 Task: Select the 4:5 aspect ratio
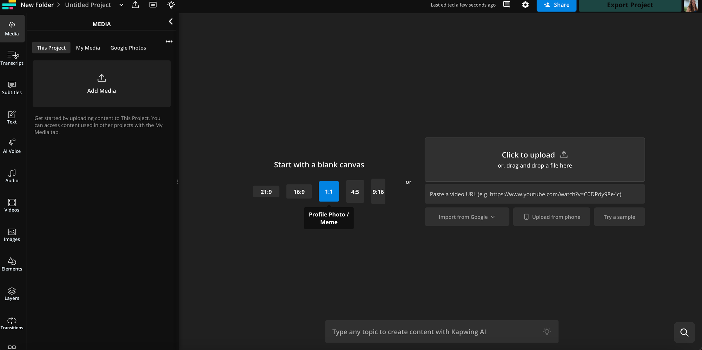(355, 191)
